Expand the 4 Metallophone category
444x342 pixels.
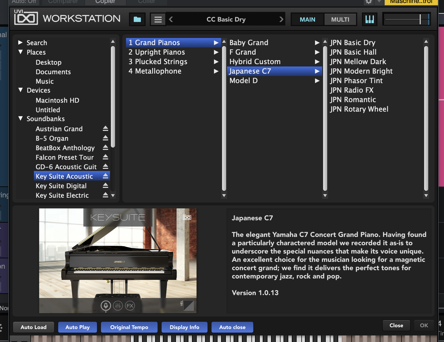(216, 71)
